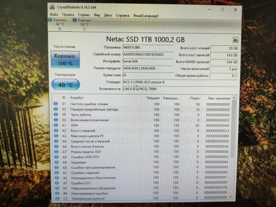
Task: Open the Файл menu
Action: tap(54, 14)
